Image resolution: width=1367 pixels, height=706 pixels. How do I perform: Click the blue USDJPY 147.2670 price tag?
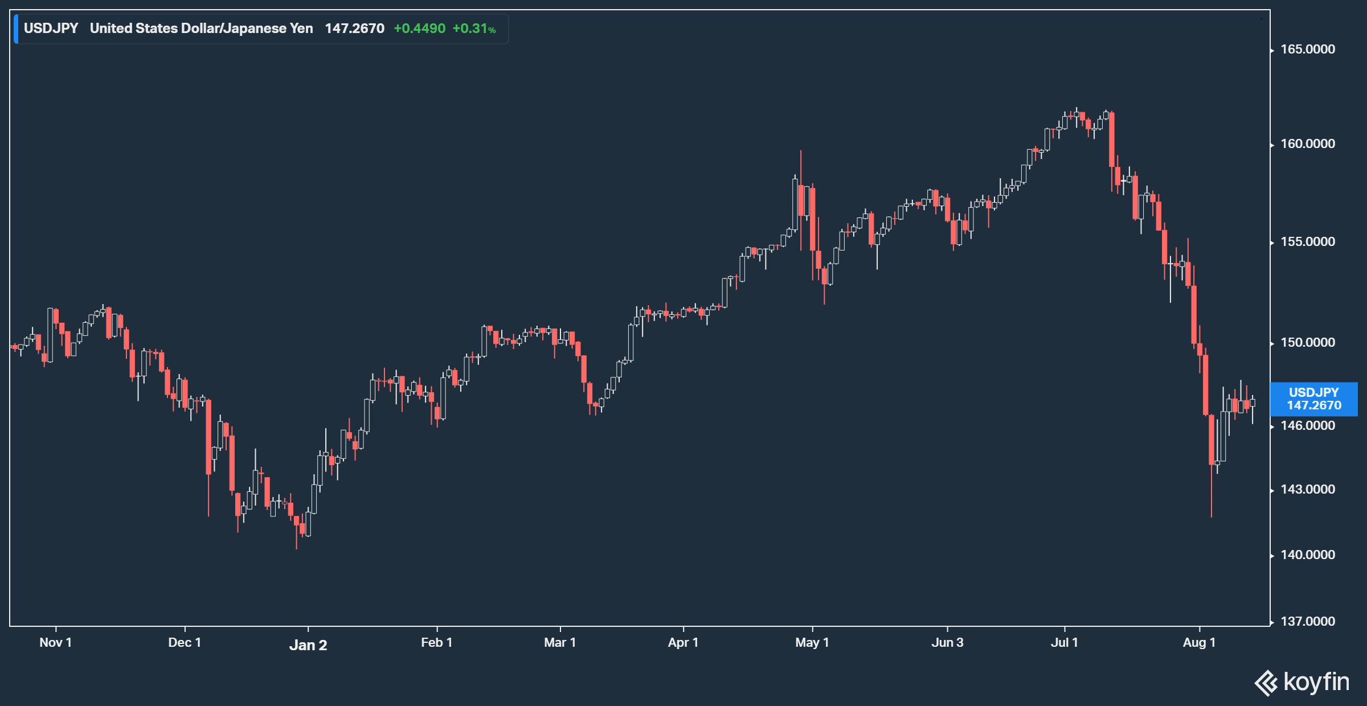coord(1313,399)
